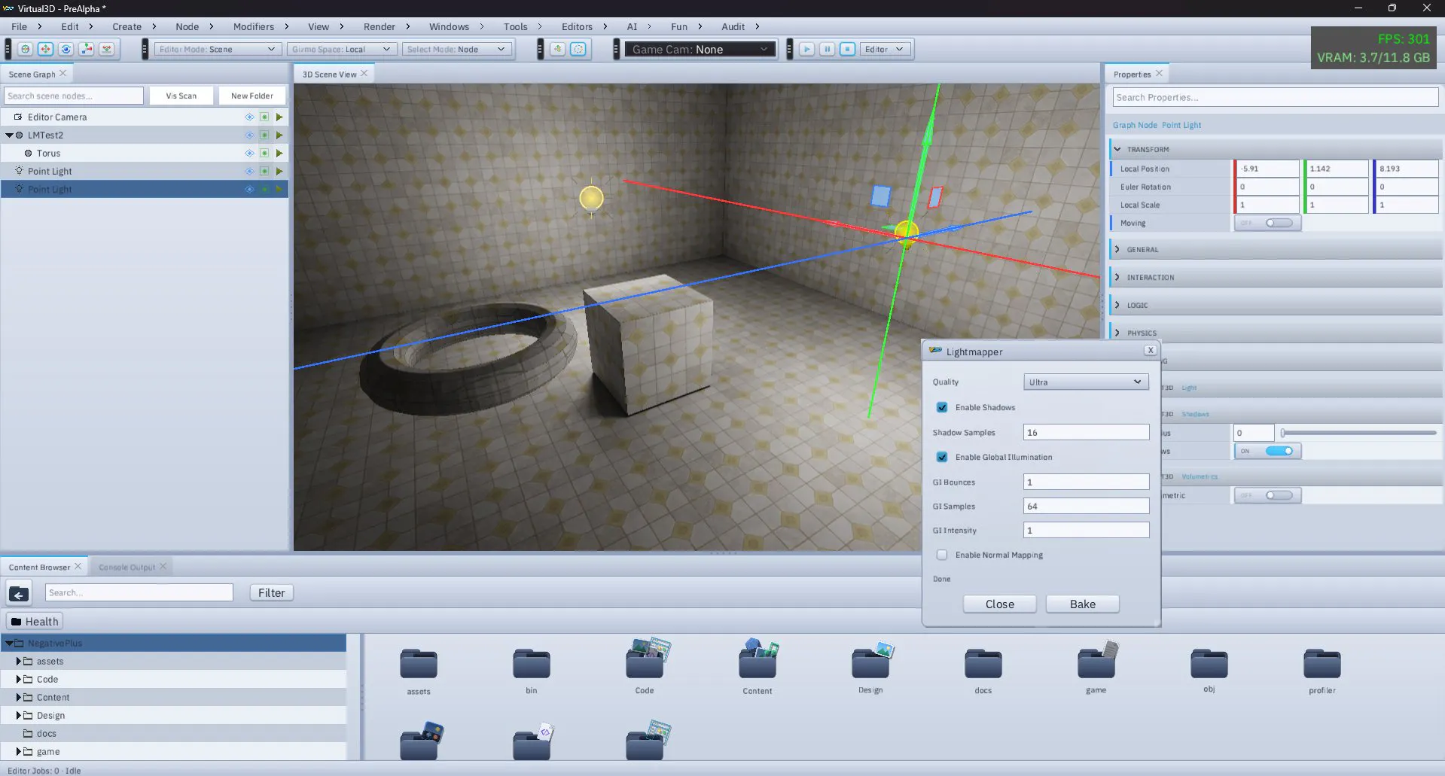Start playback with the Play button
1445x776 pixels.
click(806, 49)
